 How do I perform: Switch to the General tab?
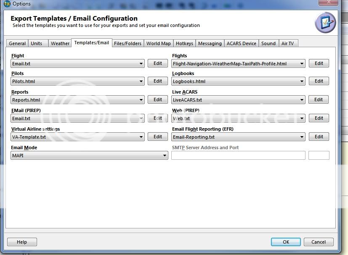click(17, 43)
